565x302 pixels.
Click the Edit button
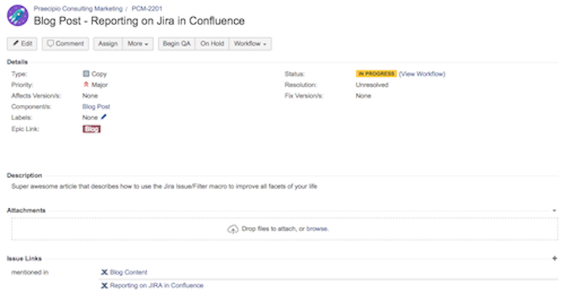tap(23, 44)
